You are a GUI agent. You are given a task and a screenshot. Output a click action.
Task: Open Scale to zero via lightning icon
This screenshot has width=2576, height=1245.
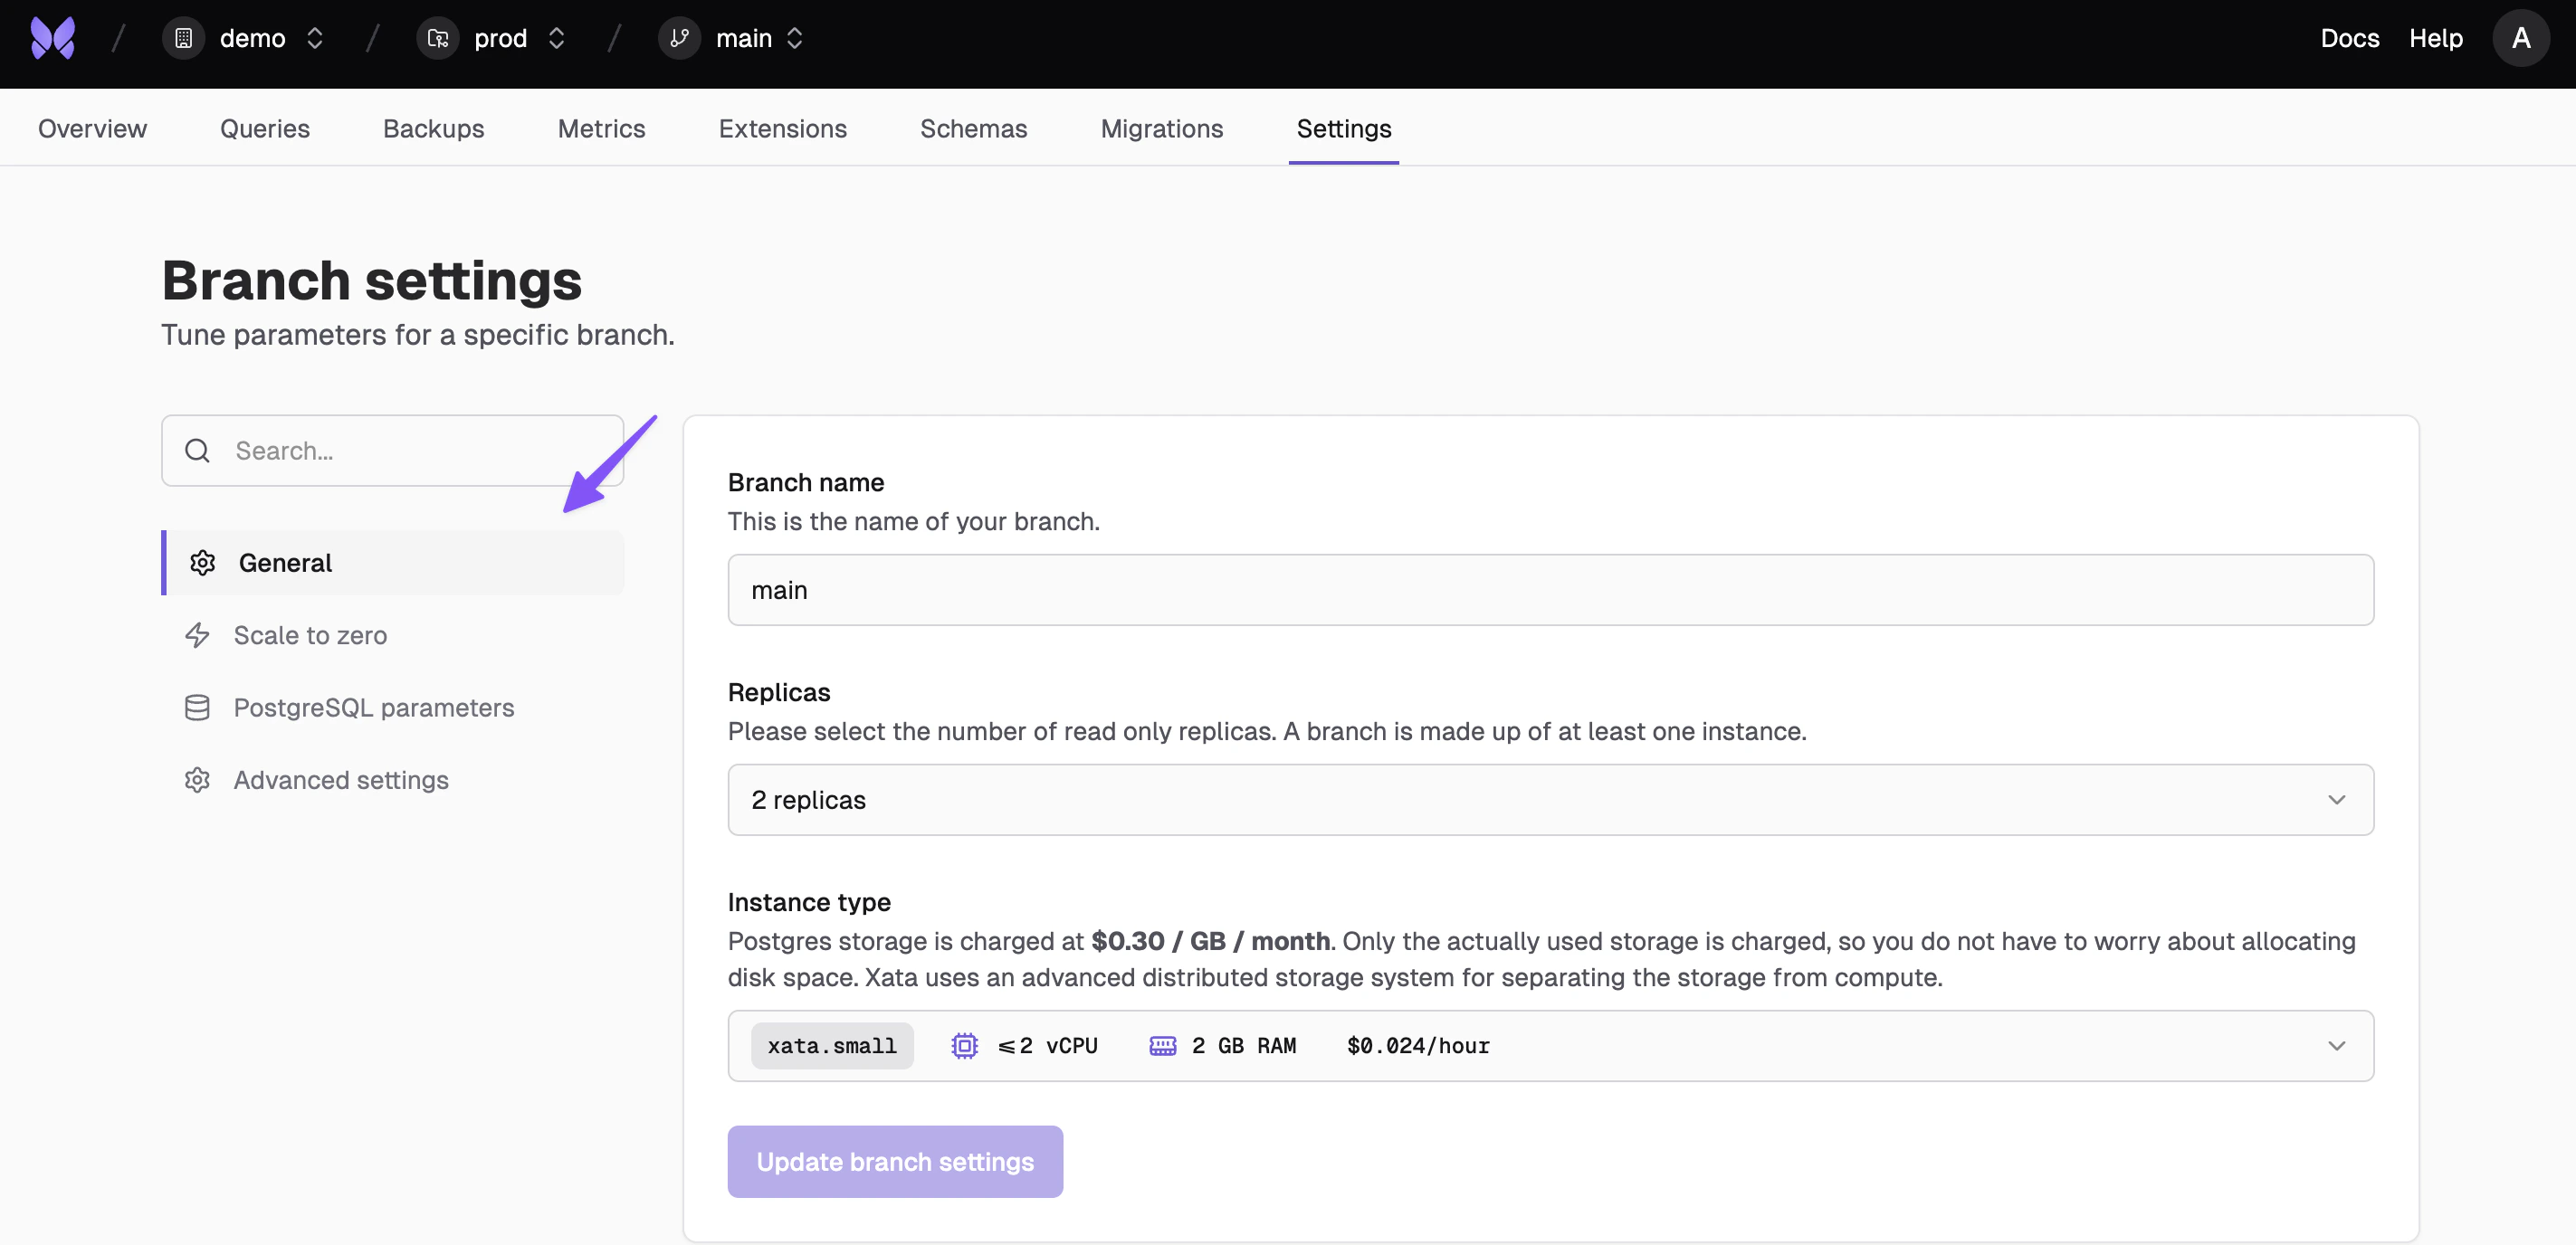pos(197,635)
